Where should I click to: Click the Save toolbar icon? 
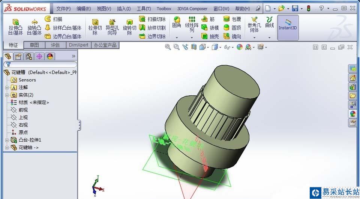point(295,9)
